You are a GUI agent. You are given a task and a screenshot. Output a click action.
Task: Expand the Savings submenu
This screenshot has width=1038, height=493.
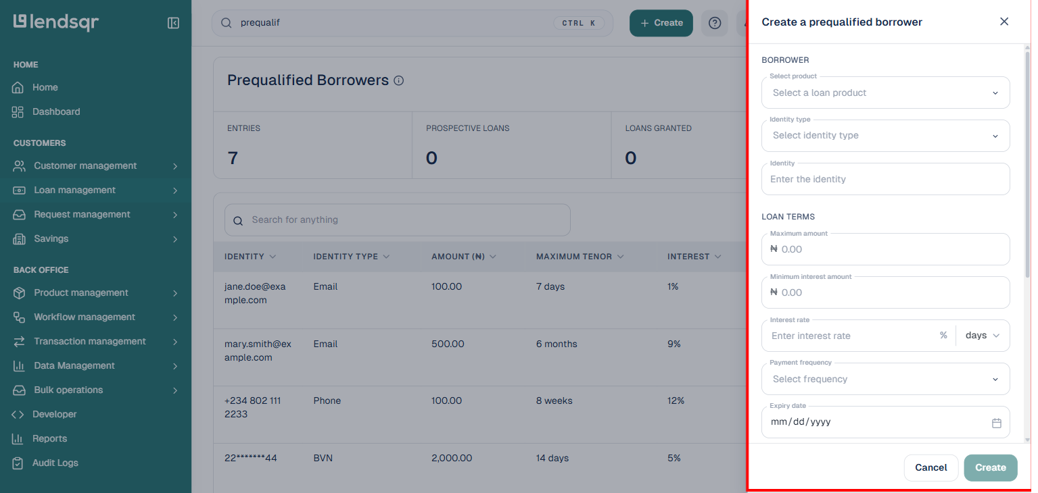[x=175, y=239]
